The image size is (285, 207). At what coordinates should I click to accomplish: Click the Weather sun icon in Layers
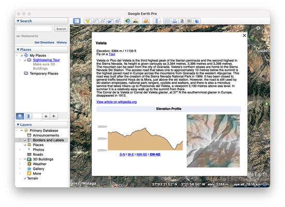[x=29, y=164]
